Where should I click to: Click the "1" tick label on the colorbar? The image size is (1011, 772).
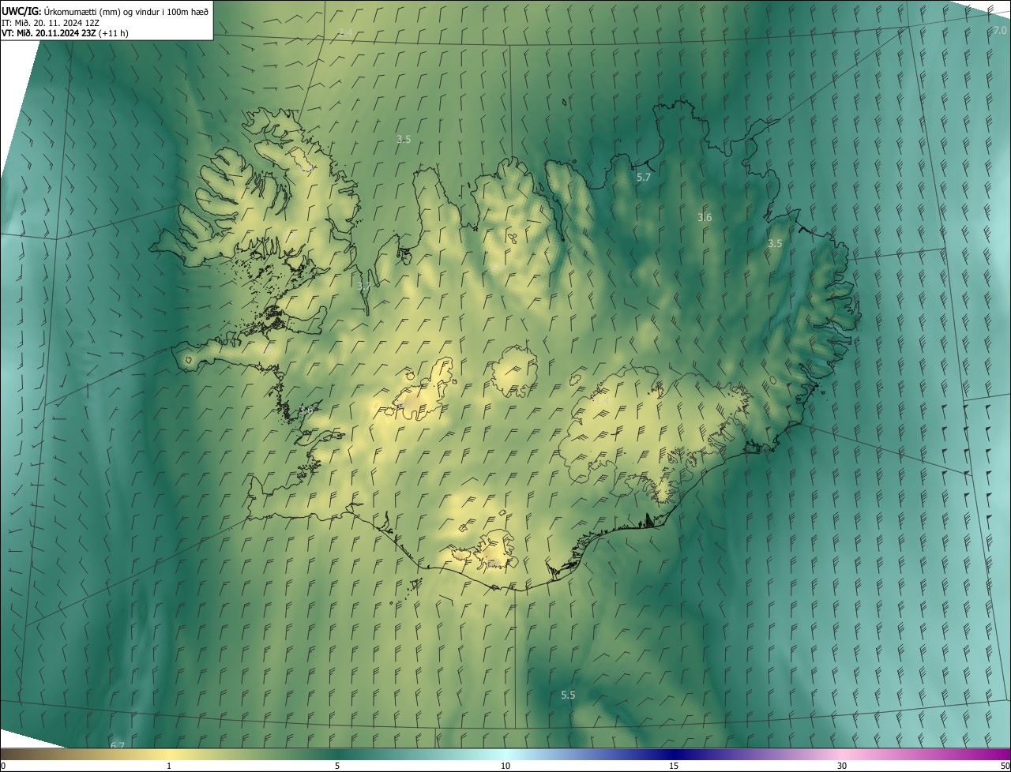[x=169, y=766]
